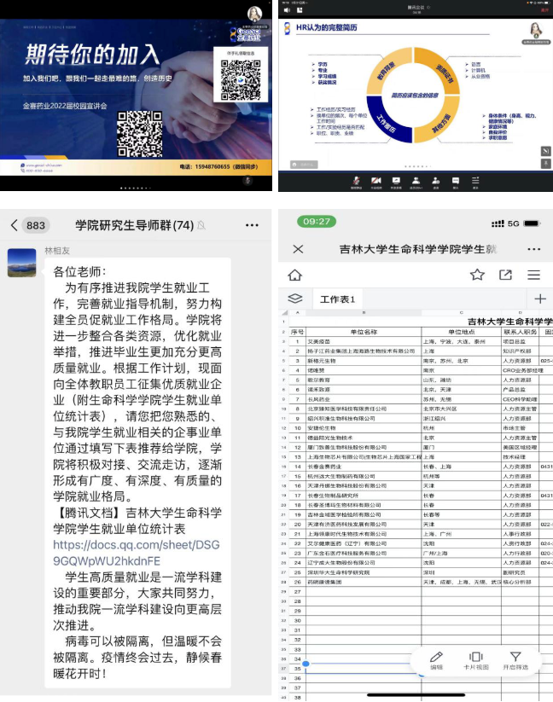The width and height of the screenshot is (553, 702).
Task: Add a new sheet with the plus icon
Action: click(539, 299)
